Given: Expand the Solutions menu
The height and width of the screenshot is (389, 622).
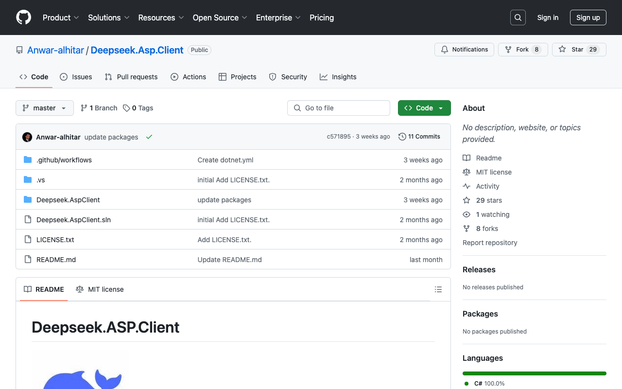Looking at the screenshot, I should point(109,18).
